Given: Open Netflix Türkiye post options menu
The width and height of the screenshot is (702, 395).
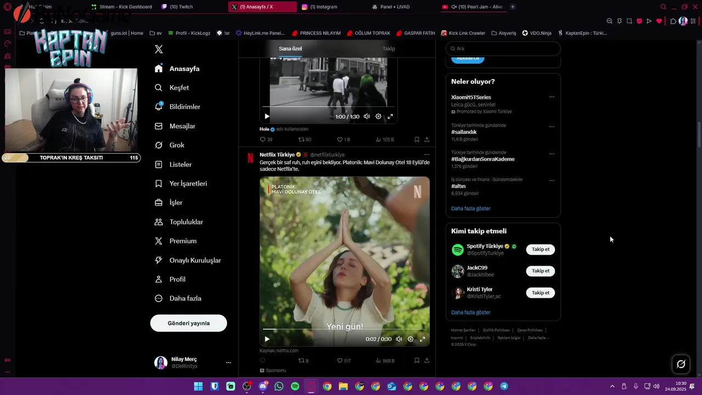Looking at the screenshot, I should tap(427, 155).
